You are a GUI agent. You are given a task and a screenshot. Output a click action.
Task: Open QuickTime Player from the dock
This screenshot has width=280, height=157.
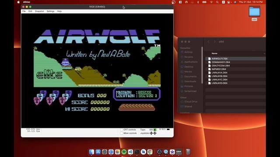tap(166, 152)
